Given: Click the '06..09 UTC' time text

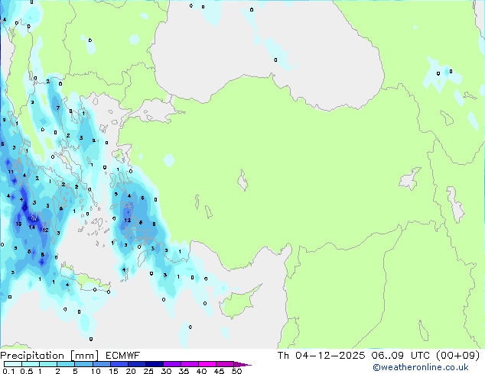Looking at the screenshot, I should (401, 356).
